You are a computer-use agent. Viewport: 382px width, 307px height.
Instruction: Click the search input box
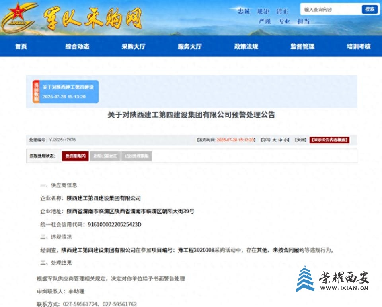(331, 10)
